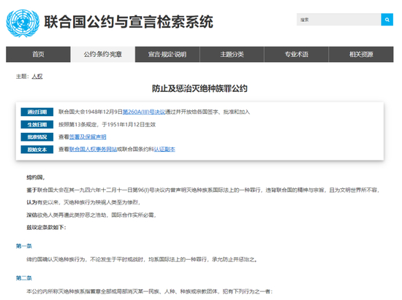The image size is (402, 300).
Task: Click the 第一条 article heading
Action: pos(24,246)
